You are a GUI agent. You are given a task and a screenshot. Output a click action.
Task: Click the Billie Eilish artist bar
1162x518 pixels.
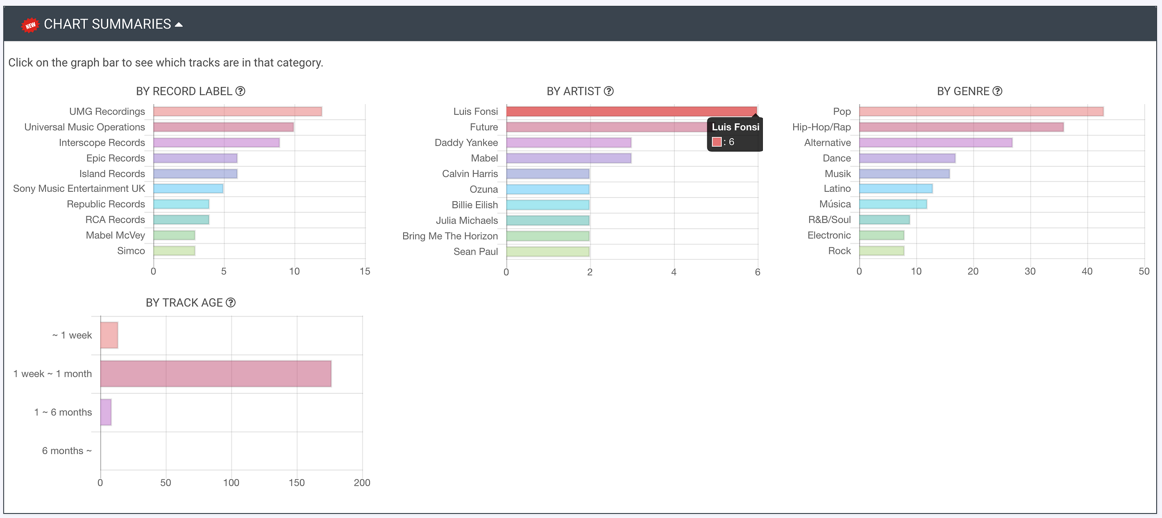547,205
